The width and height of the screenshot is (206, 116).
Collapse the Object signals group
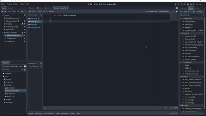tap(181, 106)
